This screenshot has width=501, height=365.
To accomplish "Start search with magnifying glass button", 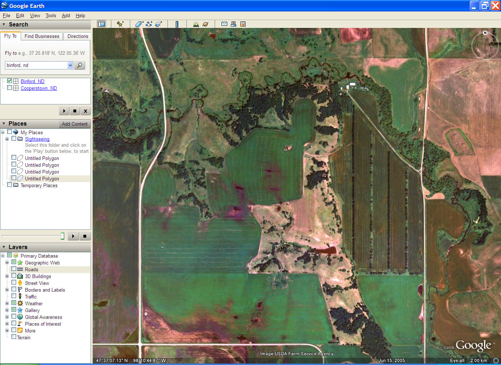I will tap(79, 65).
